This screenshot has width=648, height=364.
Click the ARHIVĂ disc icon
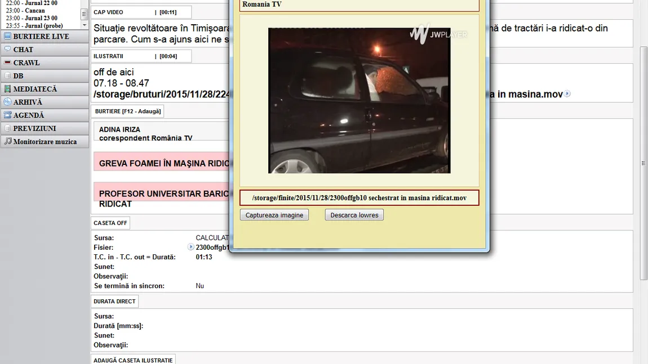point(7,101)
